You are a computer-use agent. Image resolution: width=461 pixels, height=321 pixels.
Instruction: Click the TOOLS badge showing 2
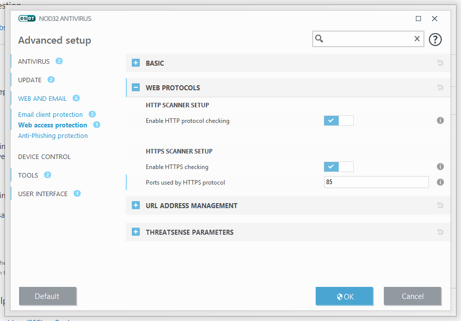47,175
